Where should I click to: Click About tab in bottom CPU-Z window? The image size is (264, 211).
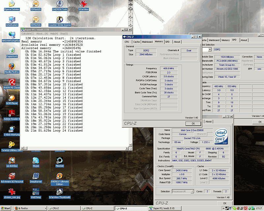point(209,121)
